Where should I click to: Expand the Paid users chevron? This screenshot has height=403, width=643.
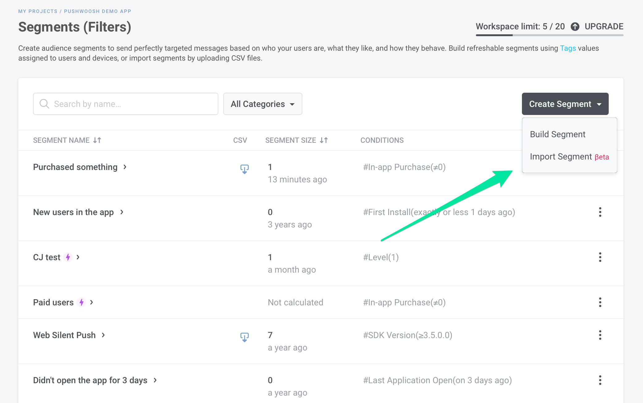pos(92,302)
